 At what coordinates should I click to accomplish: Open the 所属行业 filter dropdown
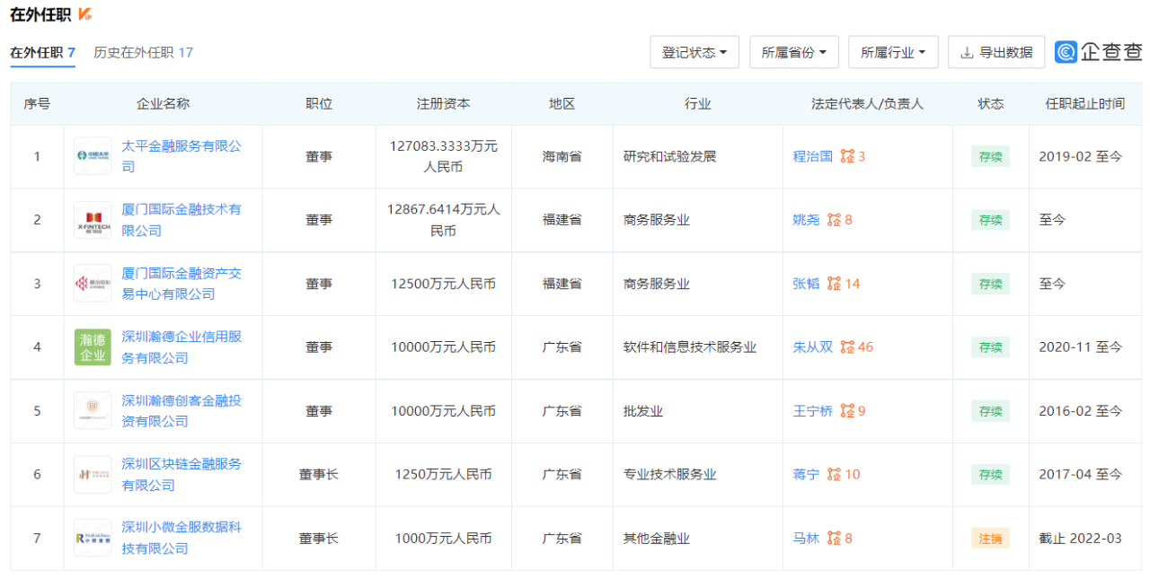click(893, 52)
